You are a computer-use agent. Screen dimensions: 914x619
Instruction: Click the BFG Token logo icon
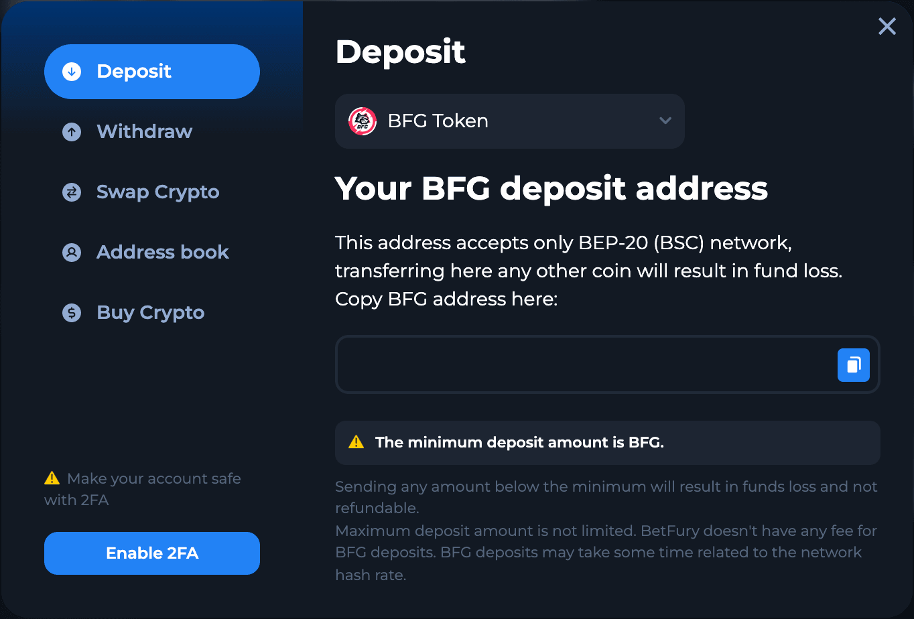pyautogui.click(x=363, y=121)
